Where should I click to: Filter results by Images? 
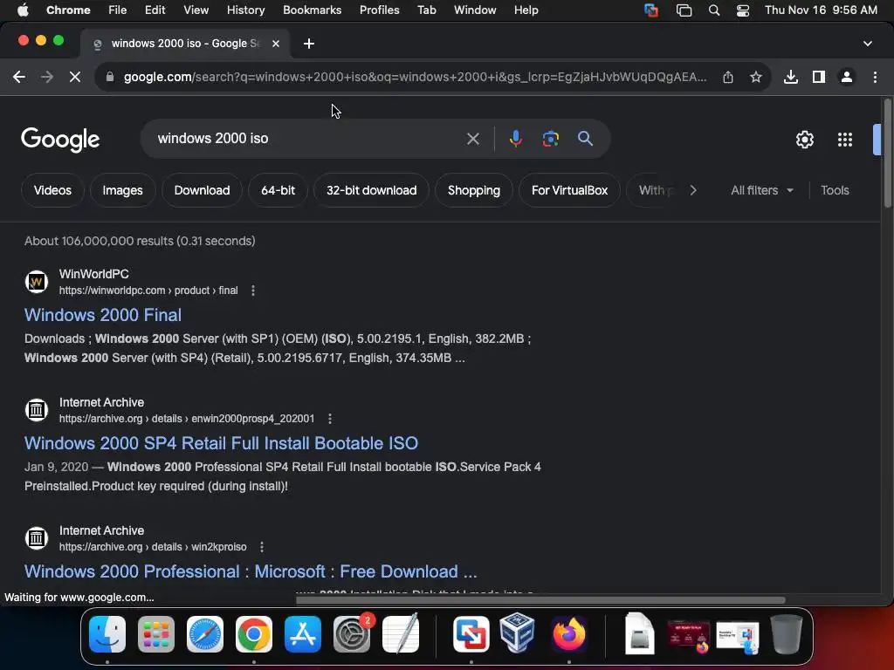coord(122,190)
